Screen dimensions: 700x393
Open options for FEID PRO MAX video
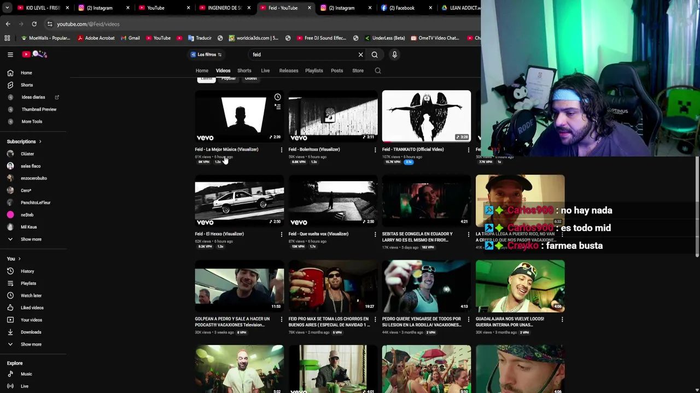(x=375, y=319)
